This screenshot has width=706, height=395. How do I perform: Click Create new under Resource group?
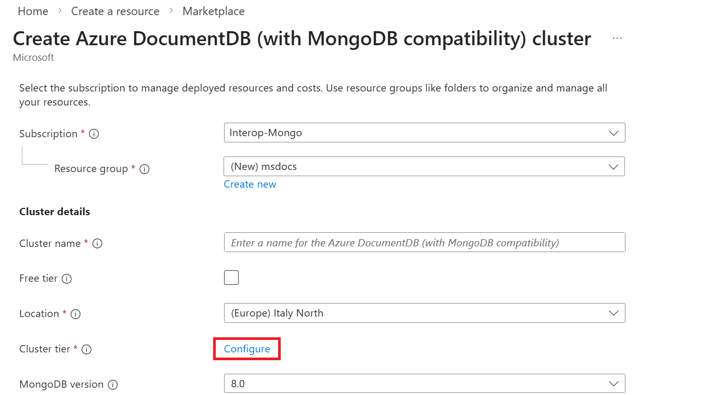[x=250, y=184]
